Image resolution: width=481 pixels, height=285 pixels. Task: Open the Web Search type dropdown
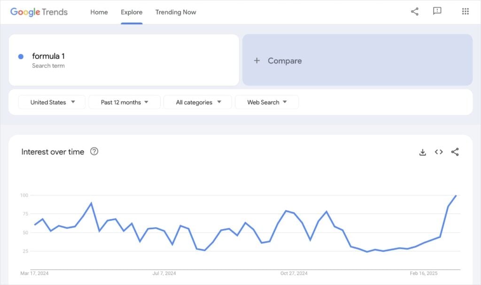(267, 102)
